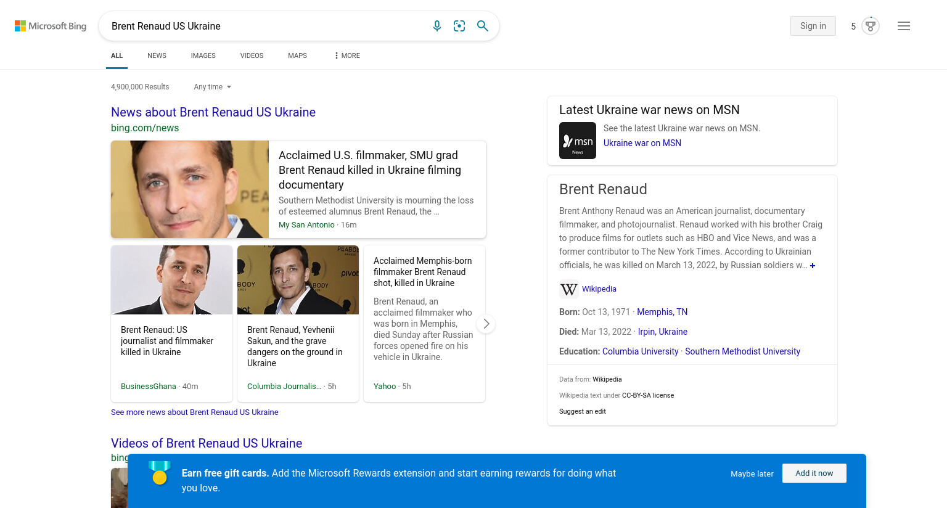The image size is (947, 508).
Task: Click Latest Ukraine war news on MSN heading
Action: coord(649,110)
